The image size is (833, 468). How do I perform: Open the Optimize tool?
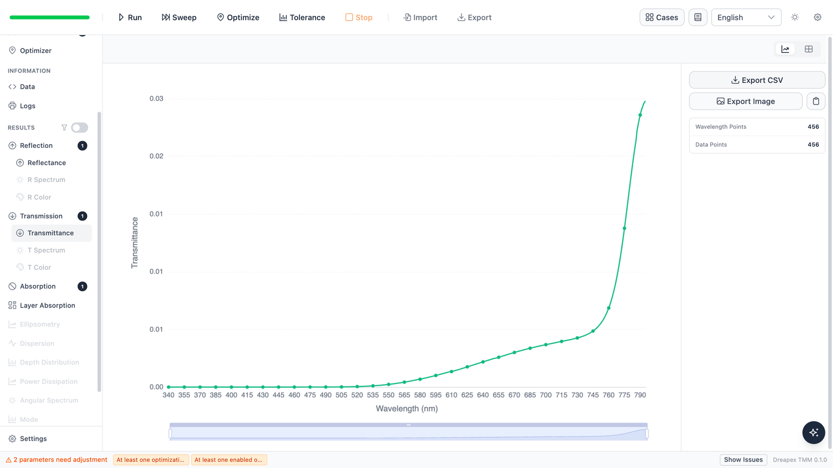pos(238,17)
